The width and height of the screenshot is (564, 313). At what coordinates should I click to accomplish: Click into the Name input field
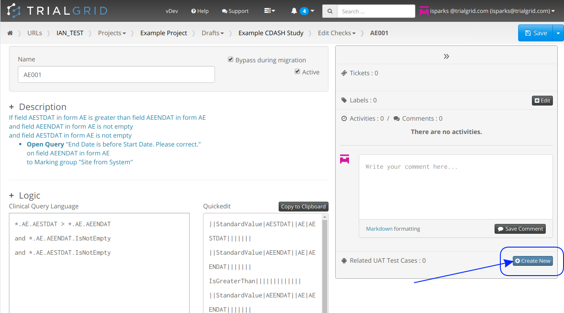(x=116, y=75)
